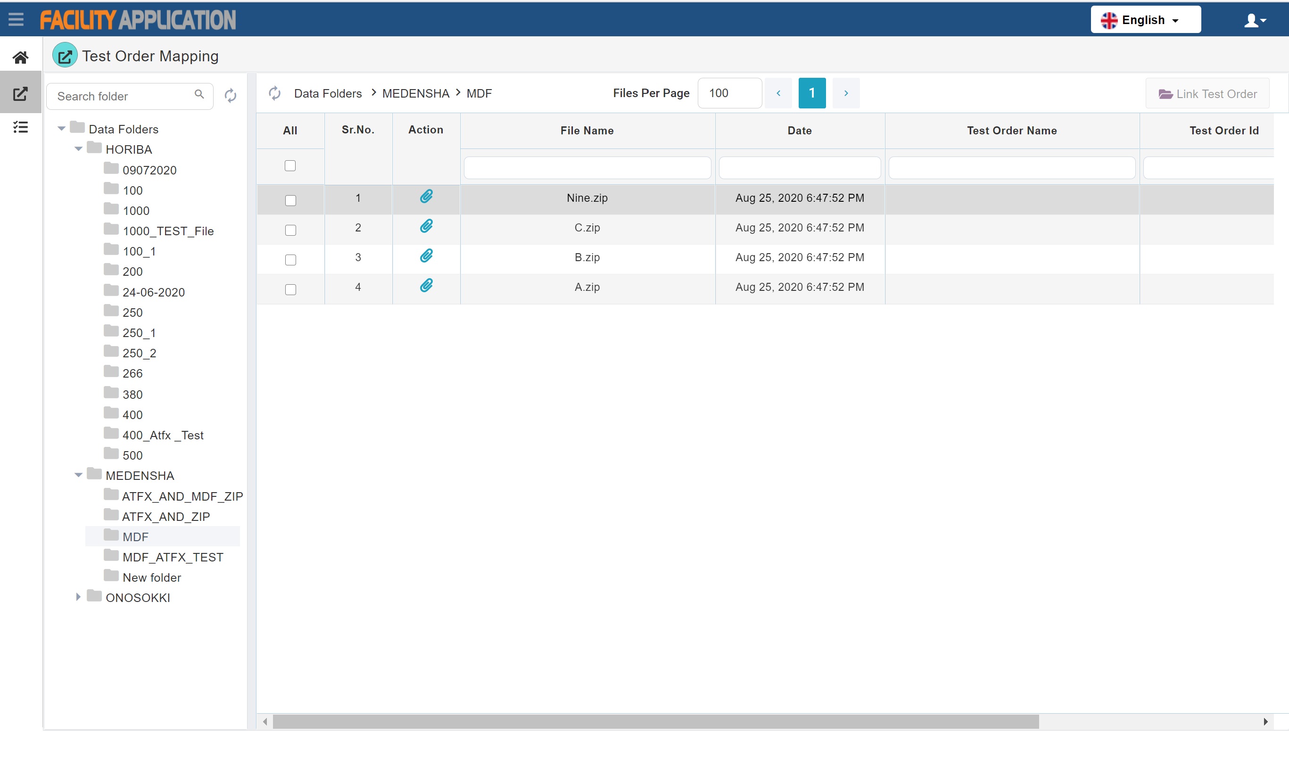Check the A.zip row checkbox

coord(290,289)
